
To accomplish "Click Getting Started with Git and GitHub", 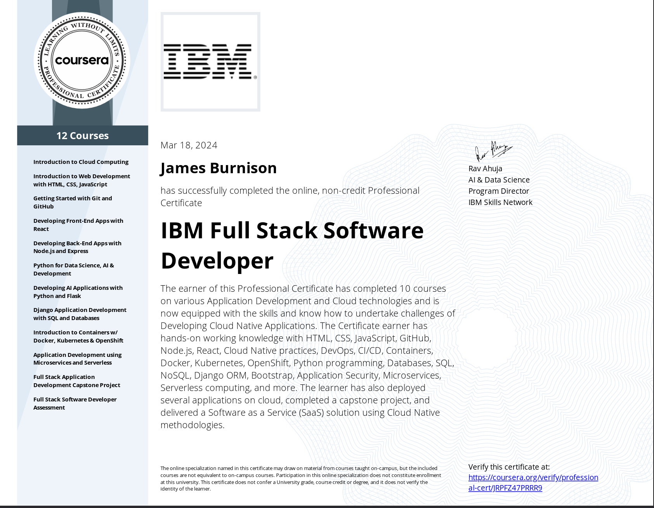I will click(x=73, y=202).
